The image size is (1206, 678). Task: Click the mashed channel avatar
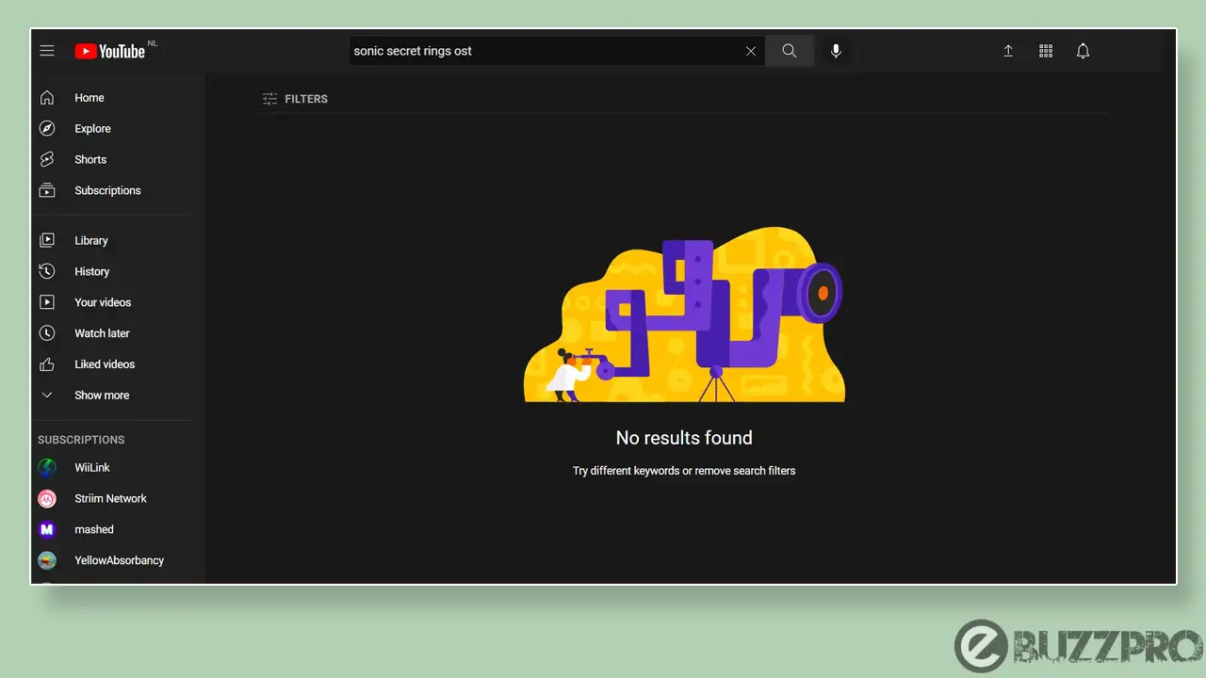click(47, 530)
